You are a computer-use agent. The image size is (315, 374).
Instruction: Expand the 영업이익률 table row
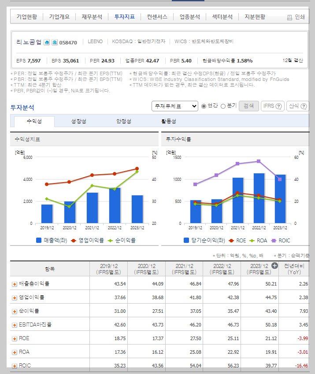click(15, 298)
